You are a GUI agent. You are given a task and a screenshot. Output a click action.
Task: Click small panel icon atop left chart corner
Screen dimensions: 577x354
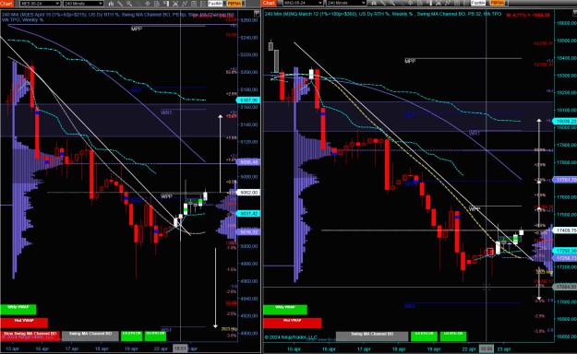click(257, 14)
